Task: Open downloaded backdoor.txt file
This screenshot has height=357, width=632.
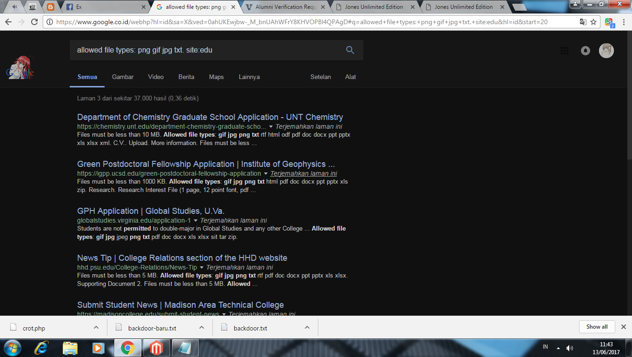Action: (x=250, y=328)
